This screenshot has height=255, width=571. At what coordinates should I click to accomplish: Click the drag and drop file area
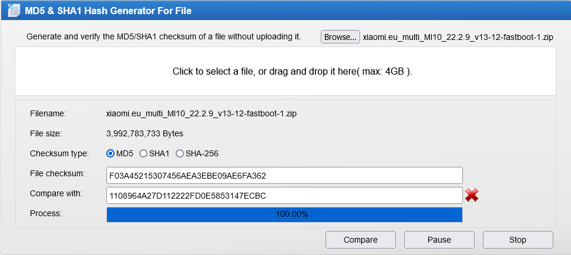tap(285, 71)
